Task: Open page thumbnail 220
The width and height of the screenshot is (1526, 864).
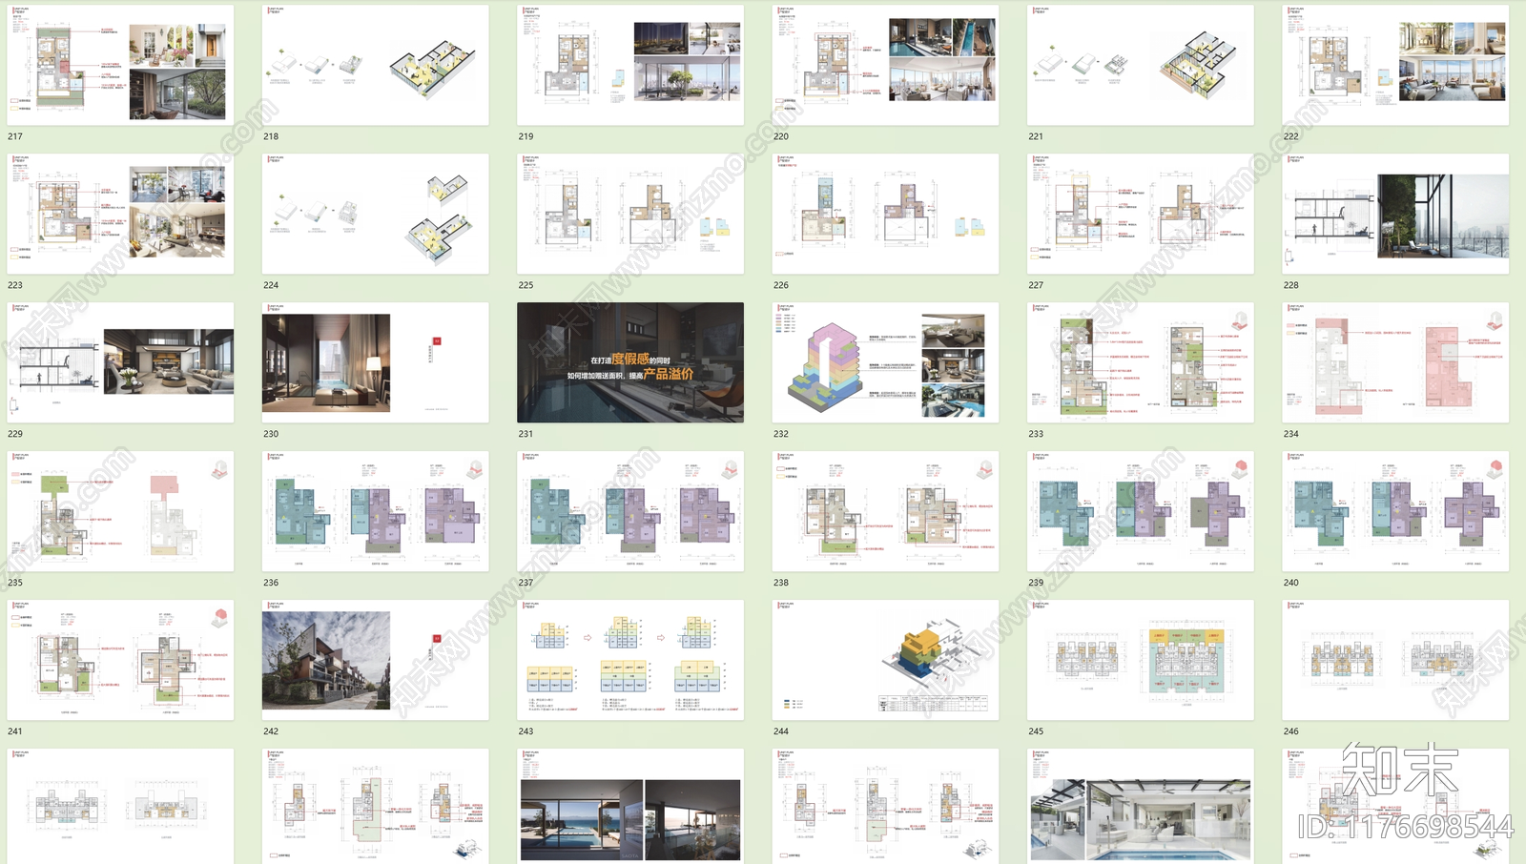Action: (x=885, y=65)
